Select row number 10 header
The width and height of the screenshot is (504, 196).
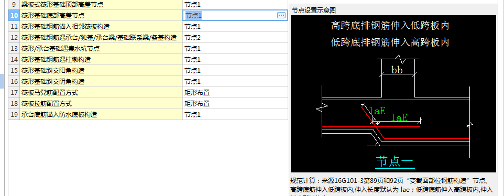(14, 15)
